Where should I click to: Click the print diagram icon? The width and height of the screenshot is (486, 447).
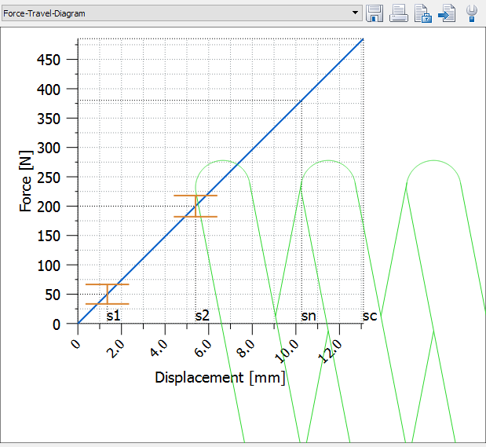[x=399, y=13]
